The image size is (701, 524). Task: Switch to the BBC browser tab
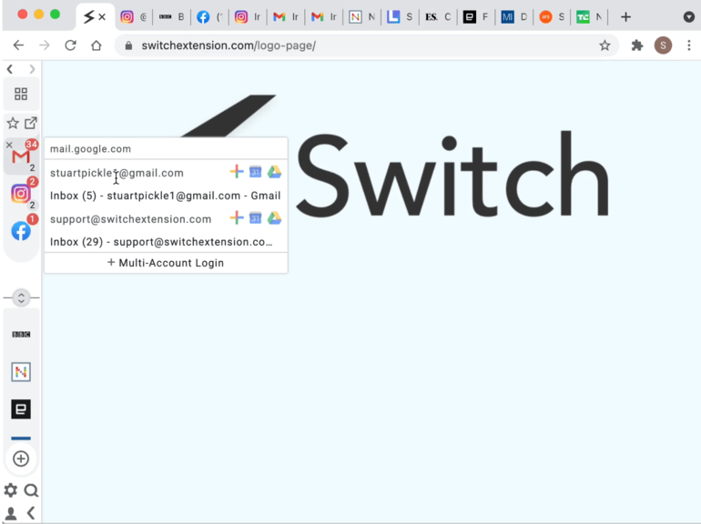tap(172, 17)
